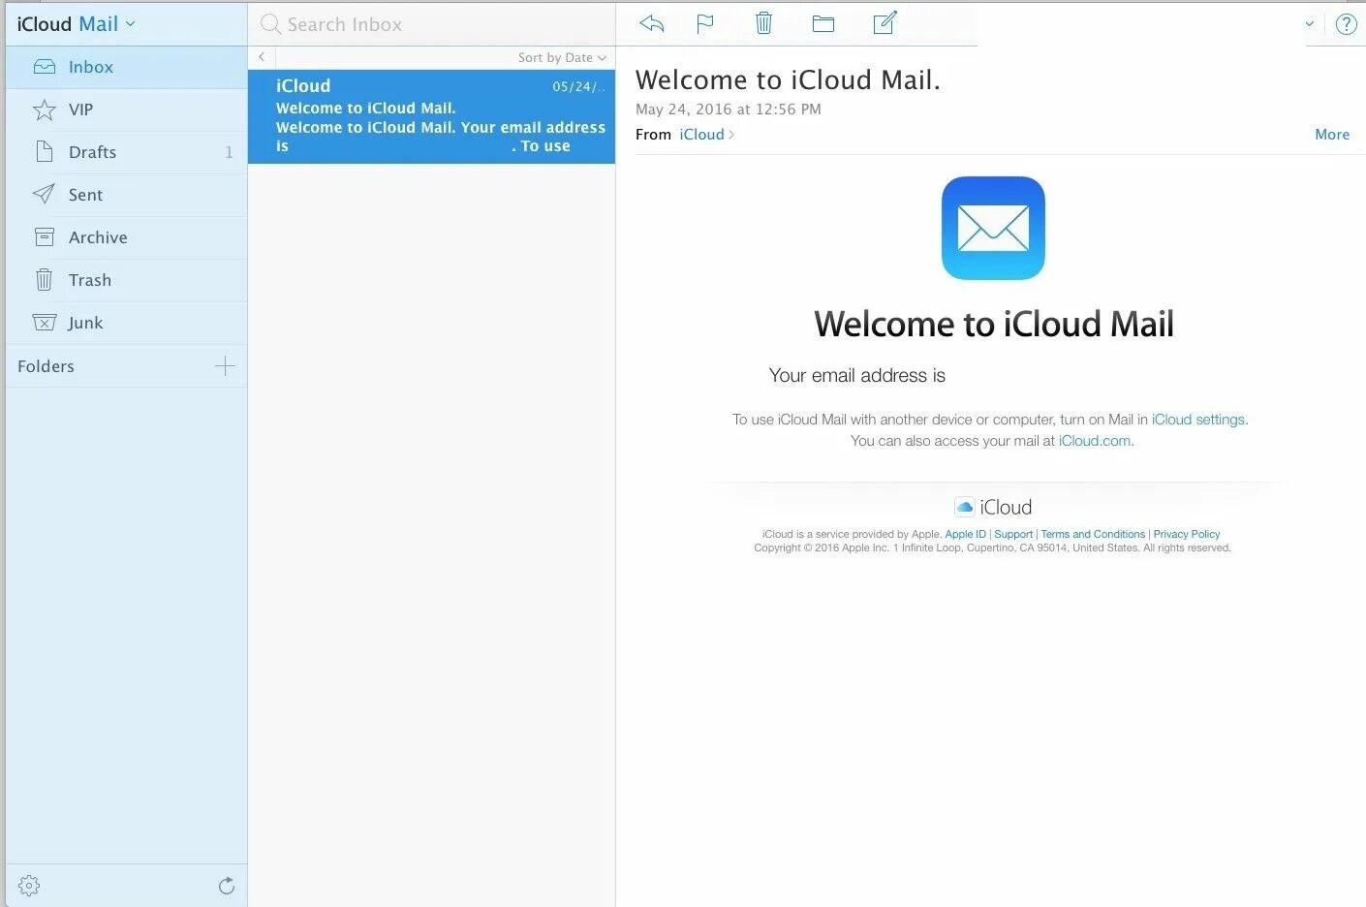Open account dropdown chevron near Help
Image resolution: width=1366 pixels, height=907 pixels.
pos(1310,24)
